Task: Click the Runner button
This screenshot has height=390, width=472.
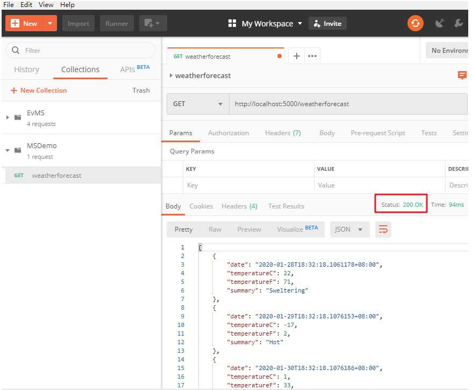Action: (117, 23)
